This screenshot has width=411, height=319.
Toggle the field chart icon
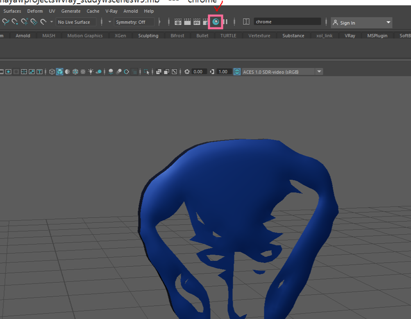[24, 72]
